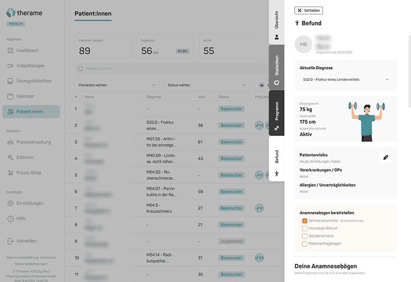The height and width of the screenshot is (282, 411).
Task: Switch to the Statistiken side tab
Action: tap(277, 68)
